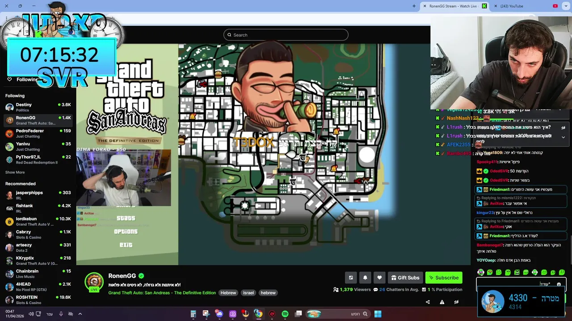Unpin the pinned chat message
This screenshot has width=572, height=321.
point(563,128)
